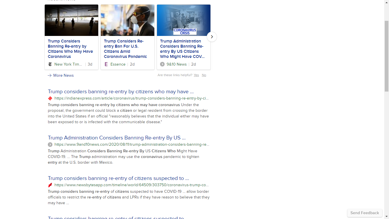Image resolution: width=389 pixels, height=219 pixels.
Task: Open the Coronavirus Crisis thumbnail image
Action: pos(184,20)
